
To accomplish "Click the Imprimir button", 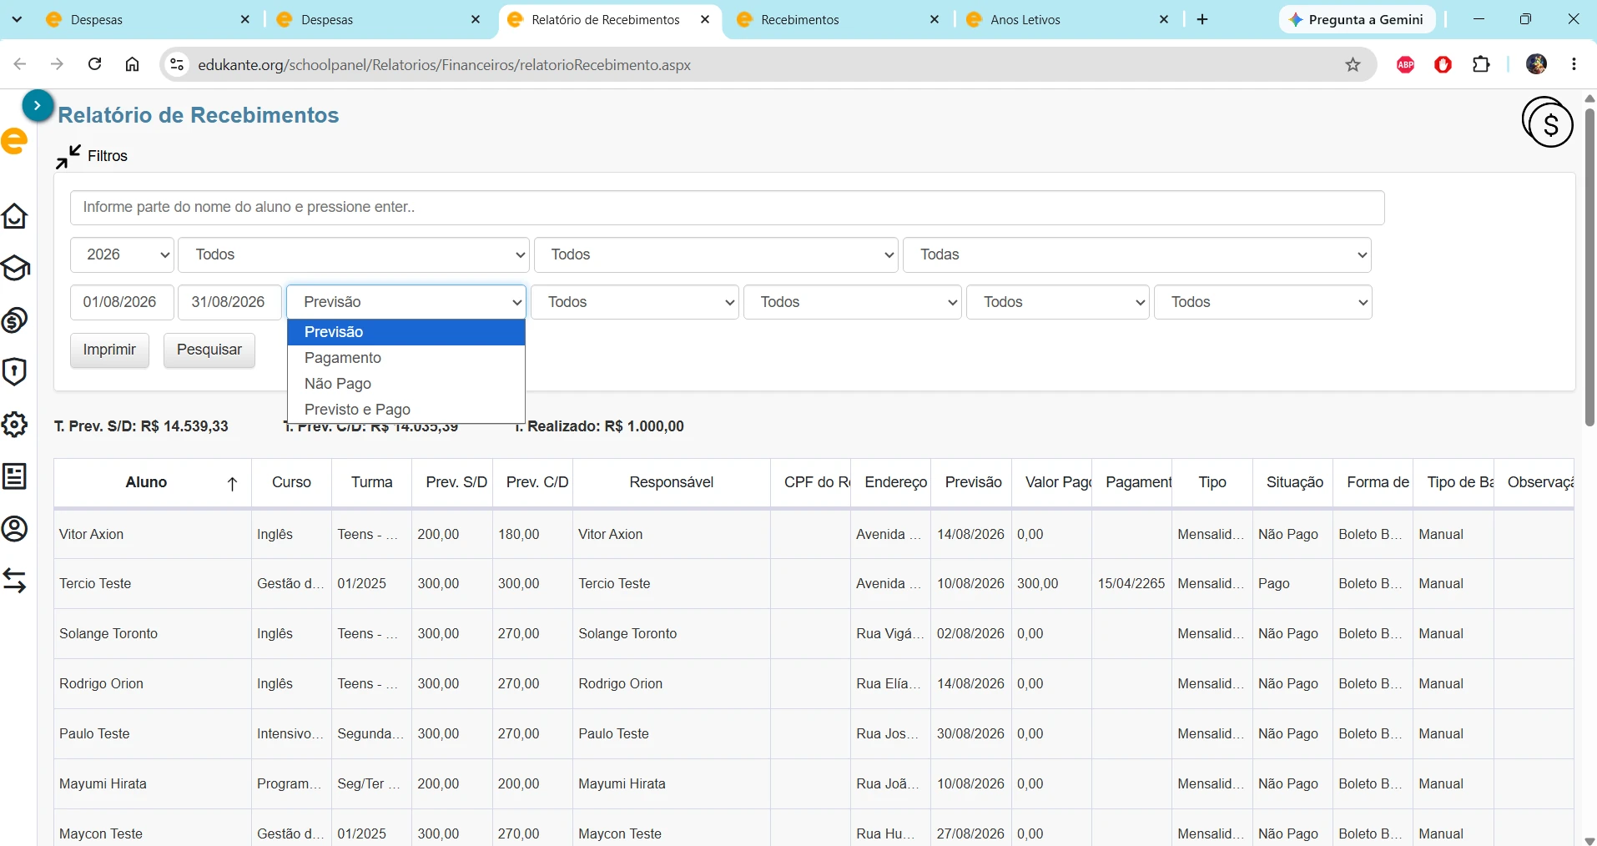I will (x=109, y=350).
